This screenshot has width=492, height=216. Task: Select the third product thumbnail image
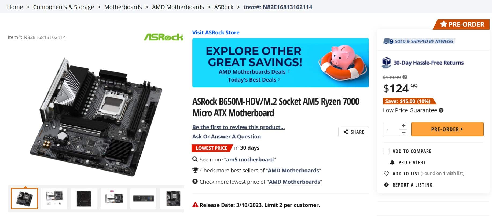[84, 199]
